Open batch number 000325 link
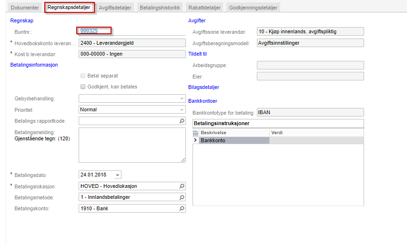 89,31
